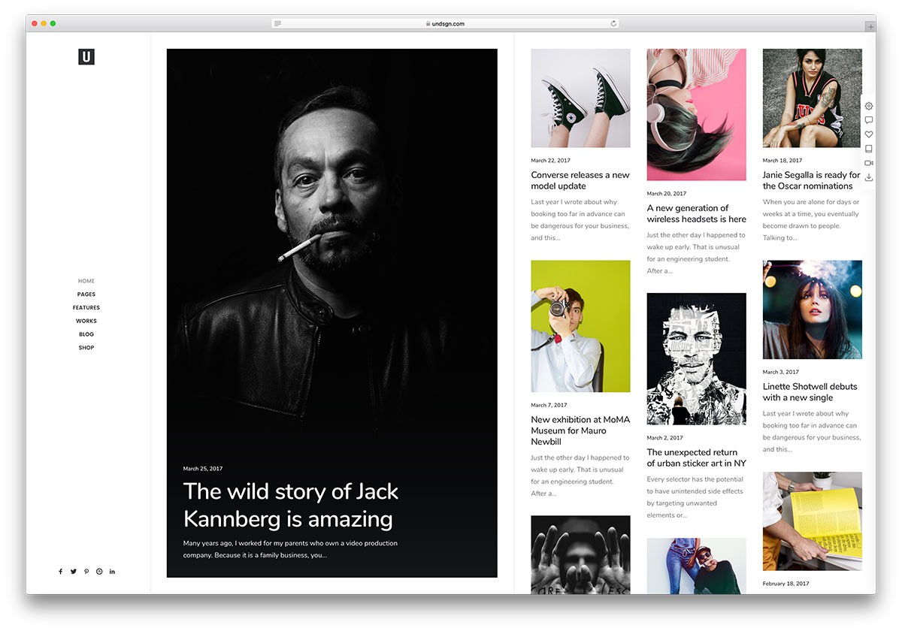Click the woman with sparkling lights thumbnail

pyautogui.click(x=813, y=310)
